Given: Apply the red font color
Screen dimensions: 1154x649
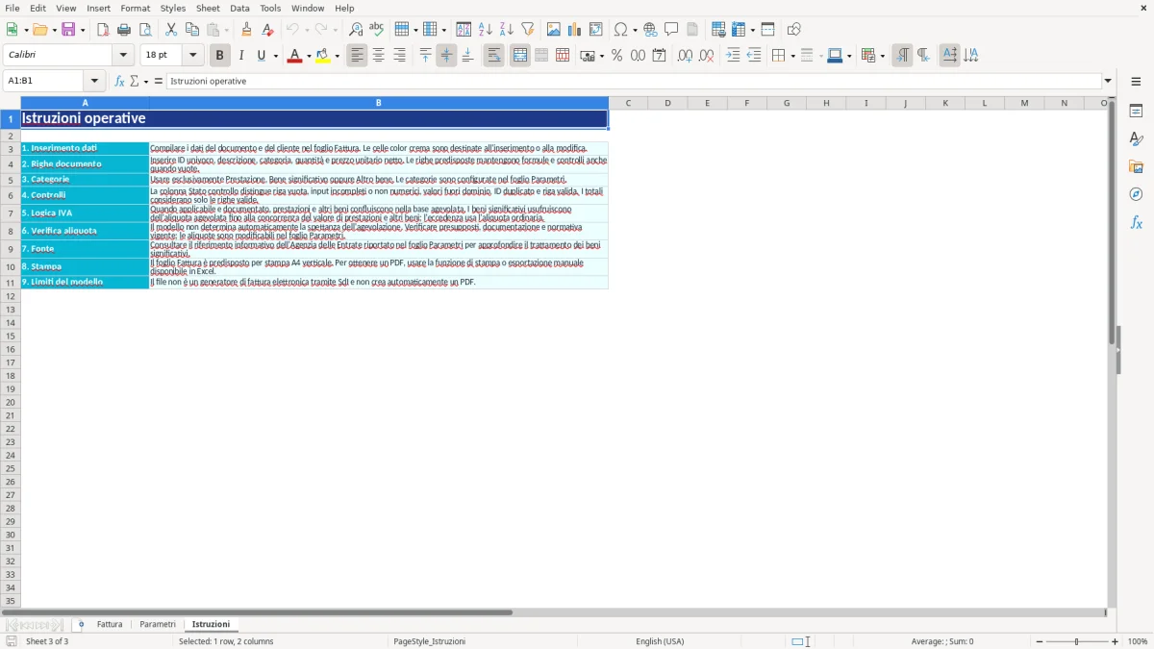Looking at the screenshot, I should point(294,56).
